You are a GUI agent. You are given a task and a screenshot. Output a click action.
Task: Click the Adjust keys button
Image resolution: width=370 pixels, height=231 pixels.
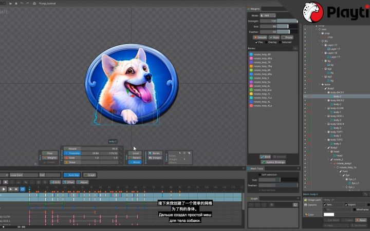(x=82, y=182)
